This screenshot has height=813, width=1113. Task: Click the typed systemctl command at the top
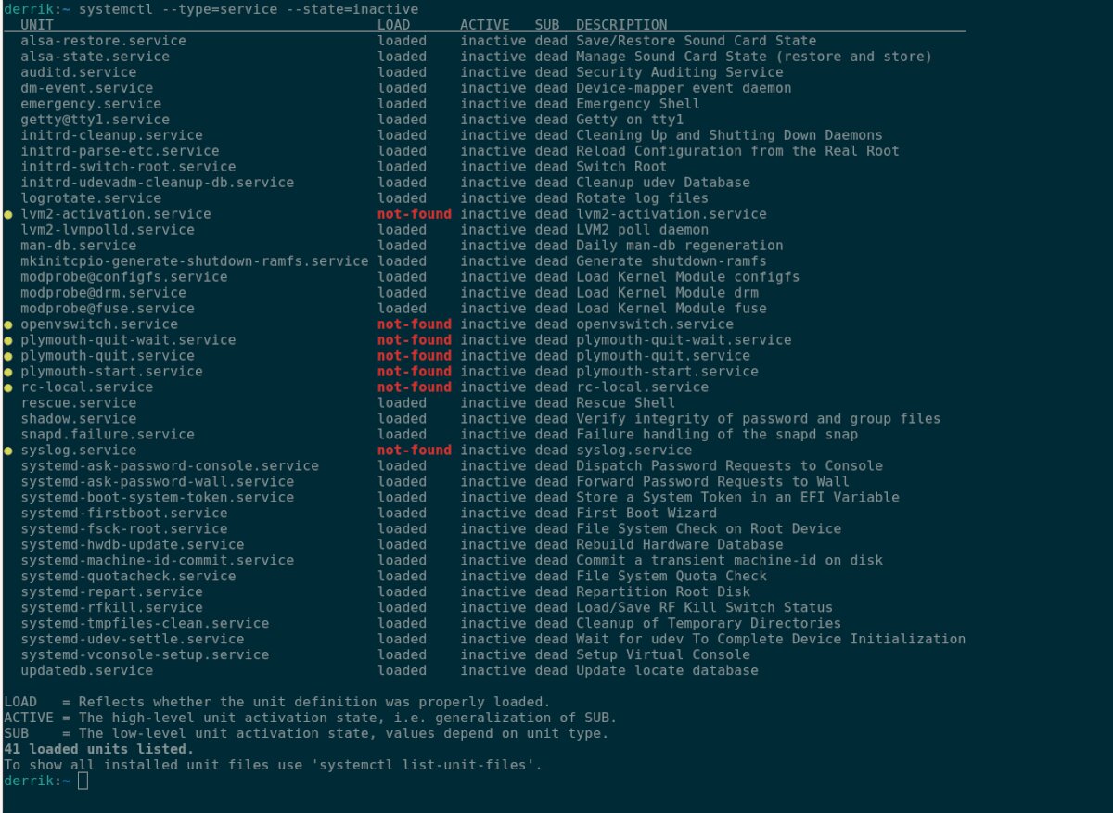pos(249,9)
